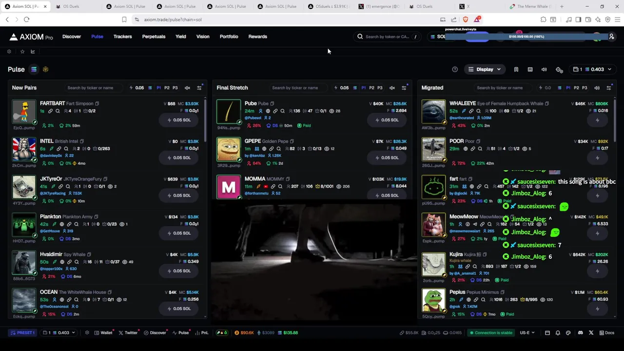Open the chart icon in the sub-toolbar
624x351 pixels.
[33, 51]
